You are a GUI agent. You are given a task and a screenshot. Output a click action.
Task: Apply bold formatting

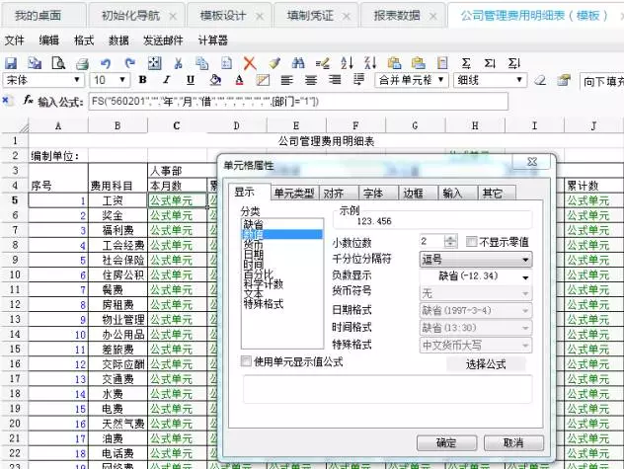pyautogui.click(x=142, y=80)
